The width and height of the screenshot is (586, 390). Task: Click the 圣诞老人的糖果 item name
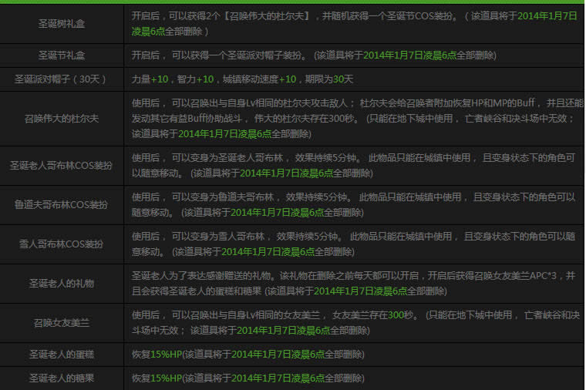62,378
